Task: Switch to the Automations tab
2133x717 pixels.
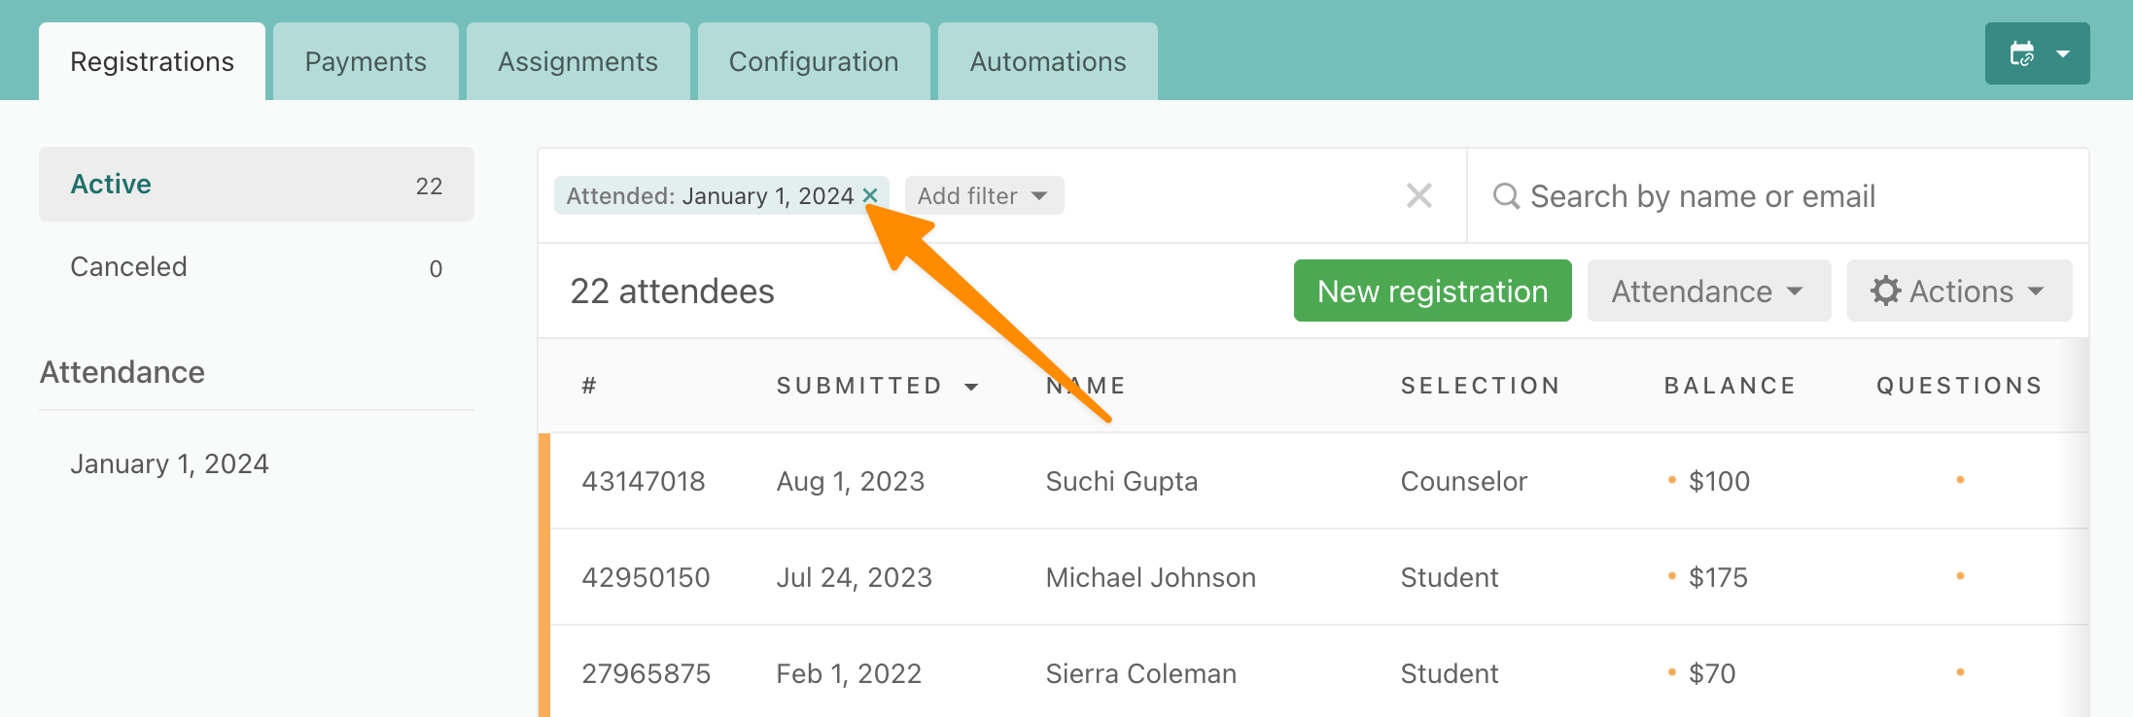Action: click(1047, 61)
